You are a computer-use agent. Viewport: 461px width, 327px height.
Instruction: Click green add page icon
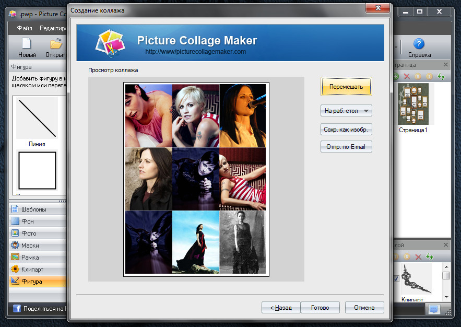tap(396, 76)
